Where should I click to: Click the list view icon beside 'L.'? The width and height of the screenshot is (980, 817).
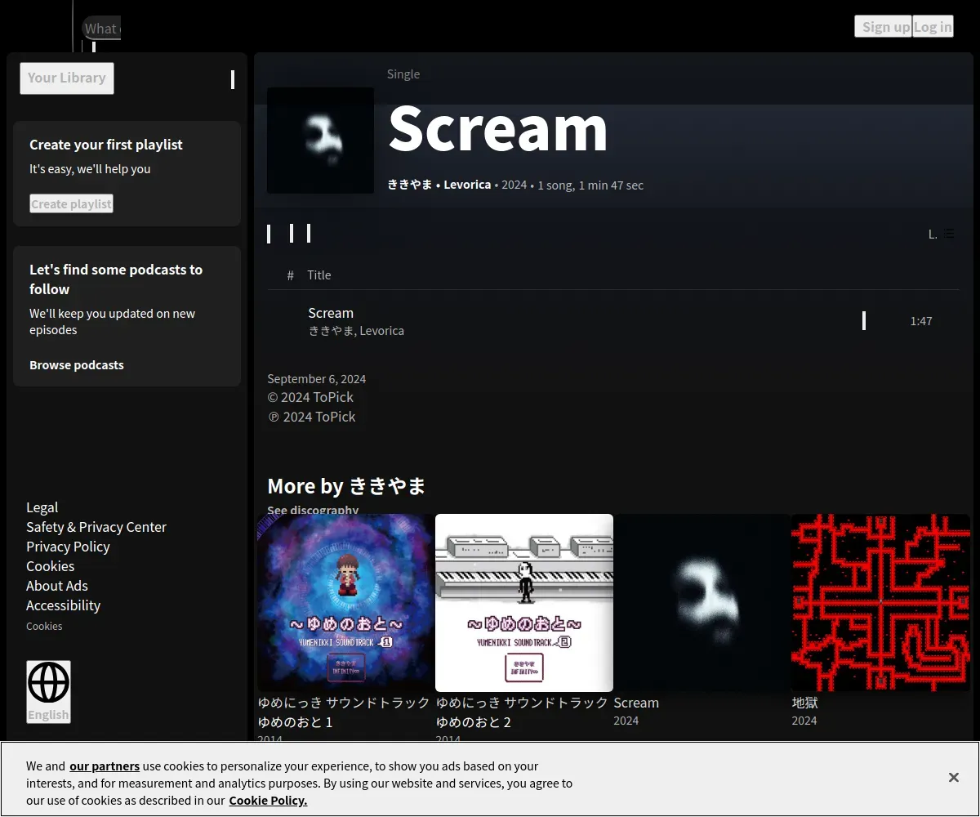[949, 234]
